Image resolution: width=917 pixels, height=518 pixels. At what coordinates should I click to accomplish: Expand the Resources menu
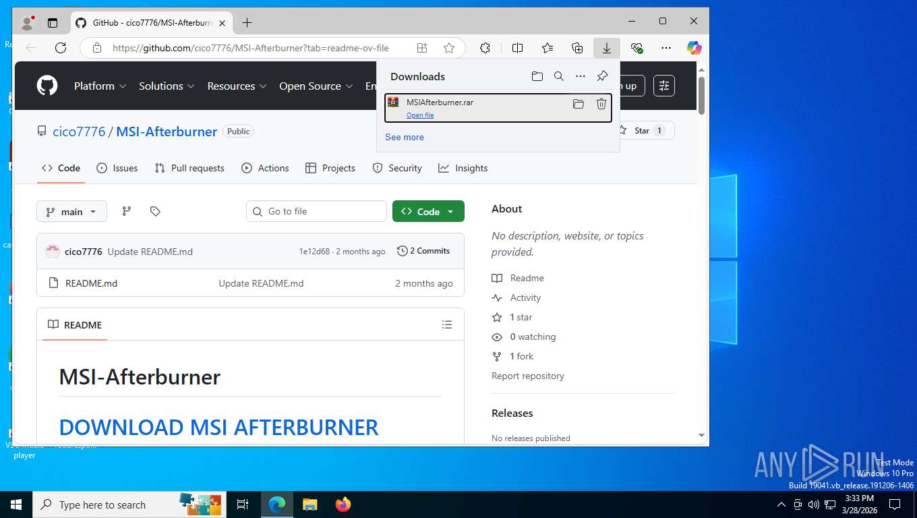(x=237, y=86)
